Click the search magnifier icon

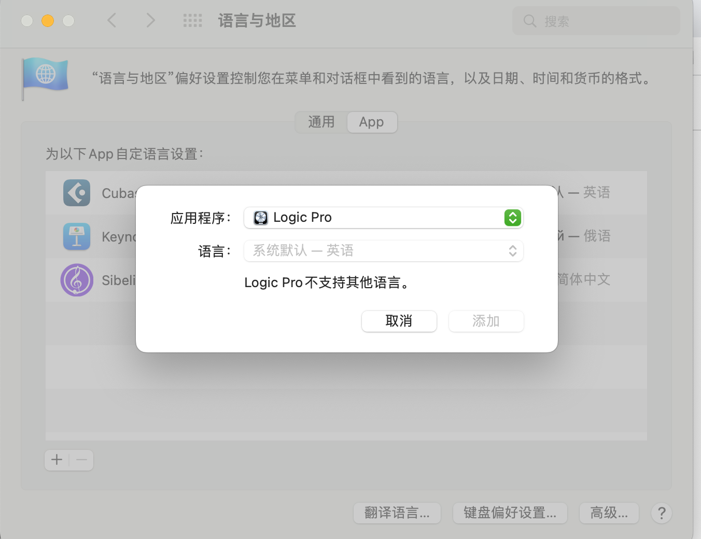(x=530, y=21)
